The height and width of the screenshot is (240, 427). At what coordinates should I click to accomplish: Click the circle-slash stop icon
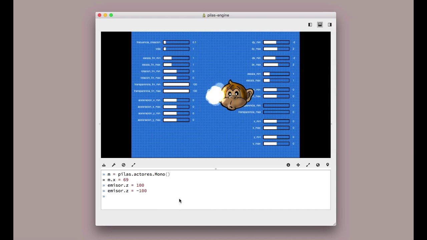point(123,165)
